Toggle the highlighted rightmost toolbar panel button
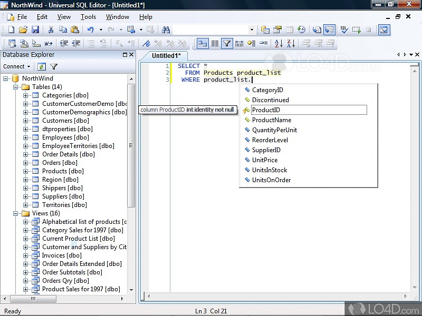 (x=383, y=30)
